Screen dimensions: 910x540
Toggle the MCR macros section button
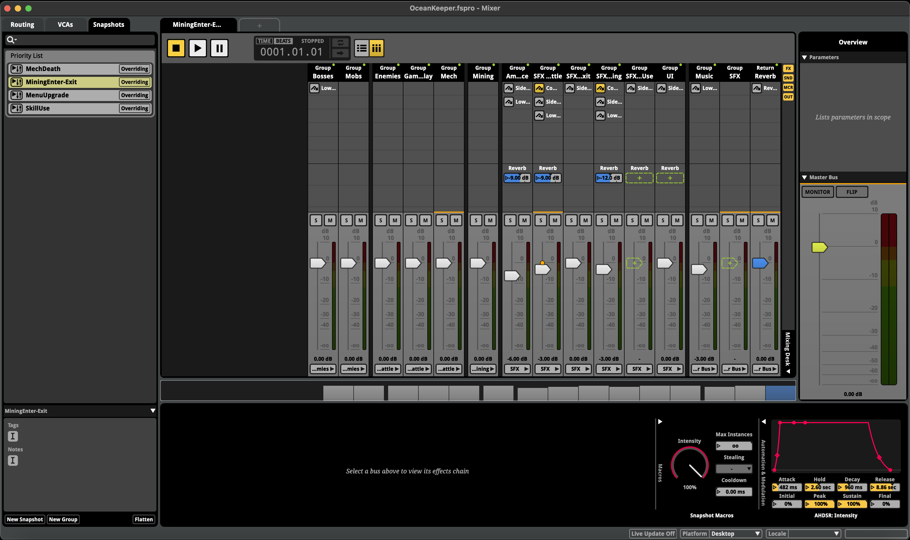pyautogui.click(x=788, y=87)
